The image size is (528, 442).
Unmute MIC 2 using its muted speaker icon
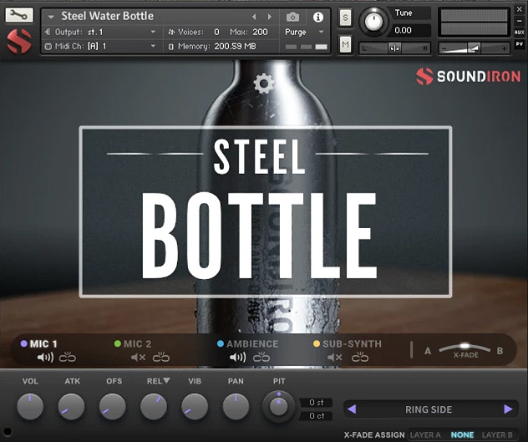[x=138, y=357]
